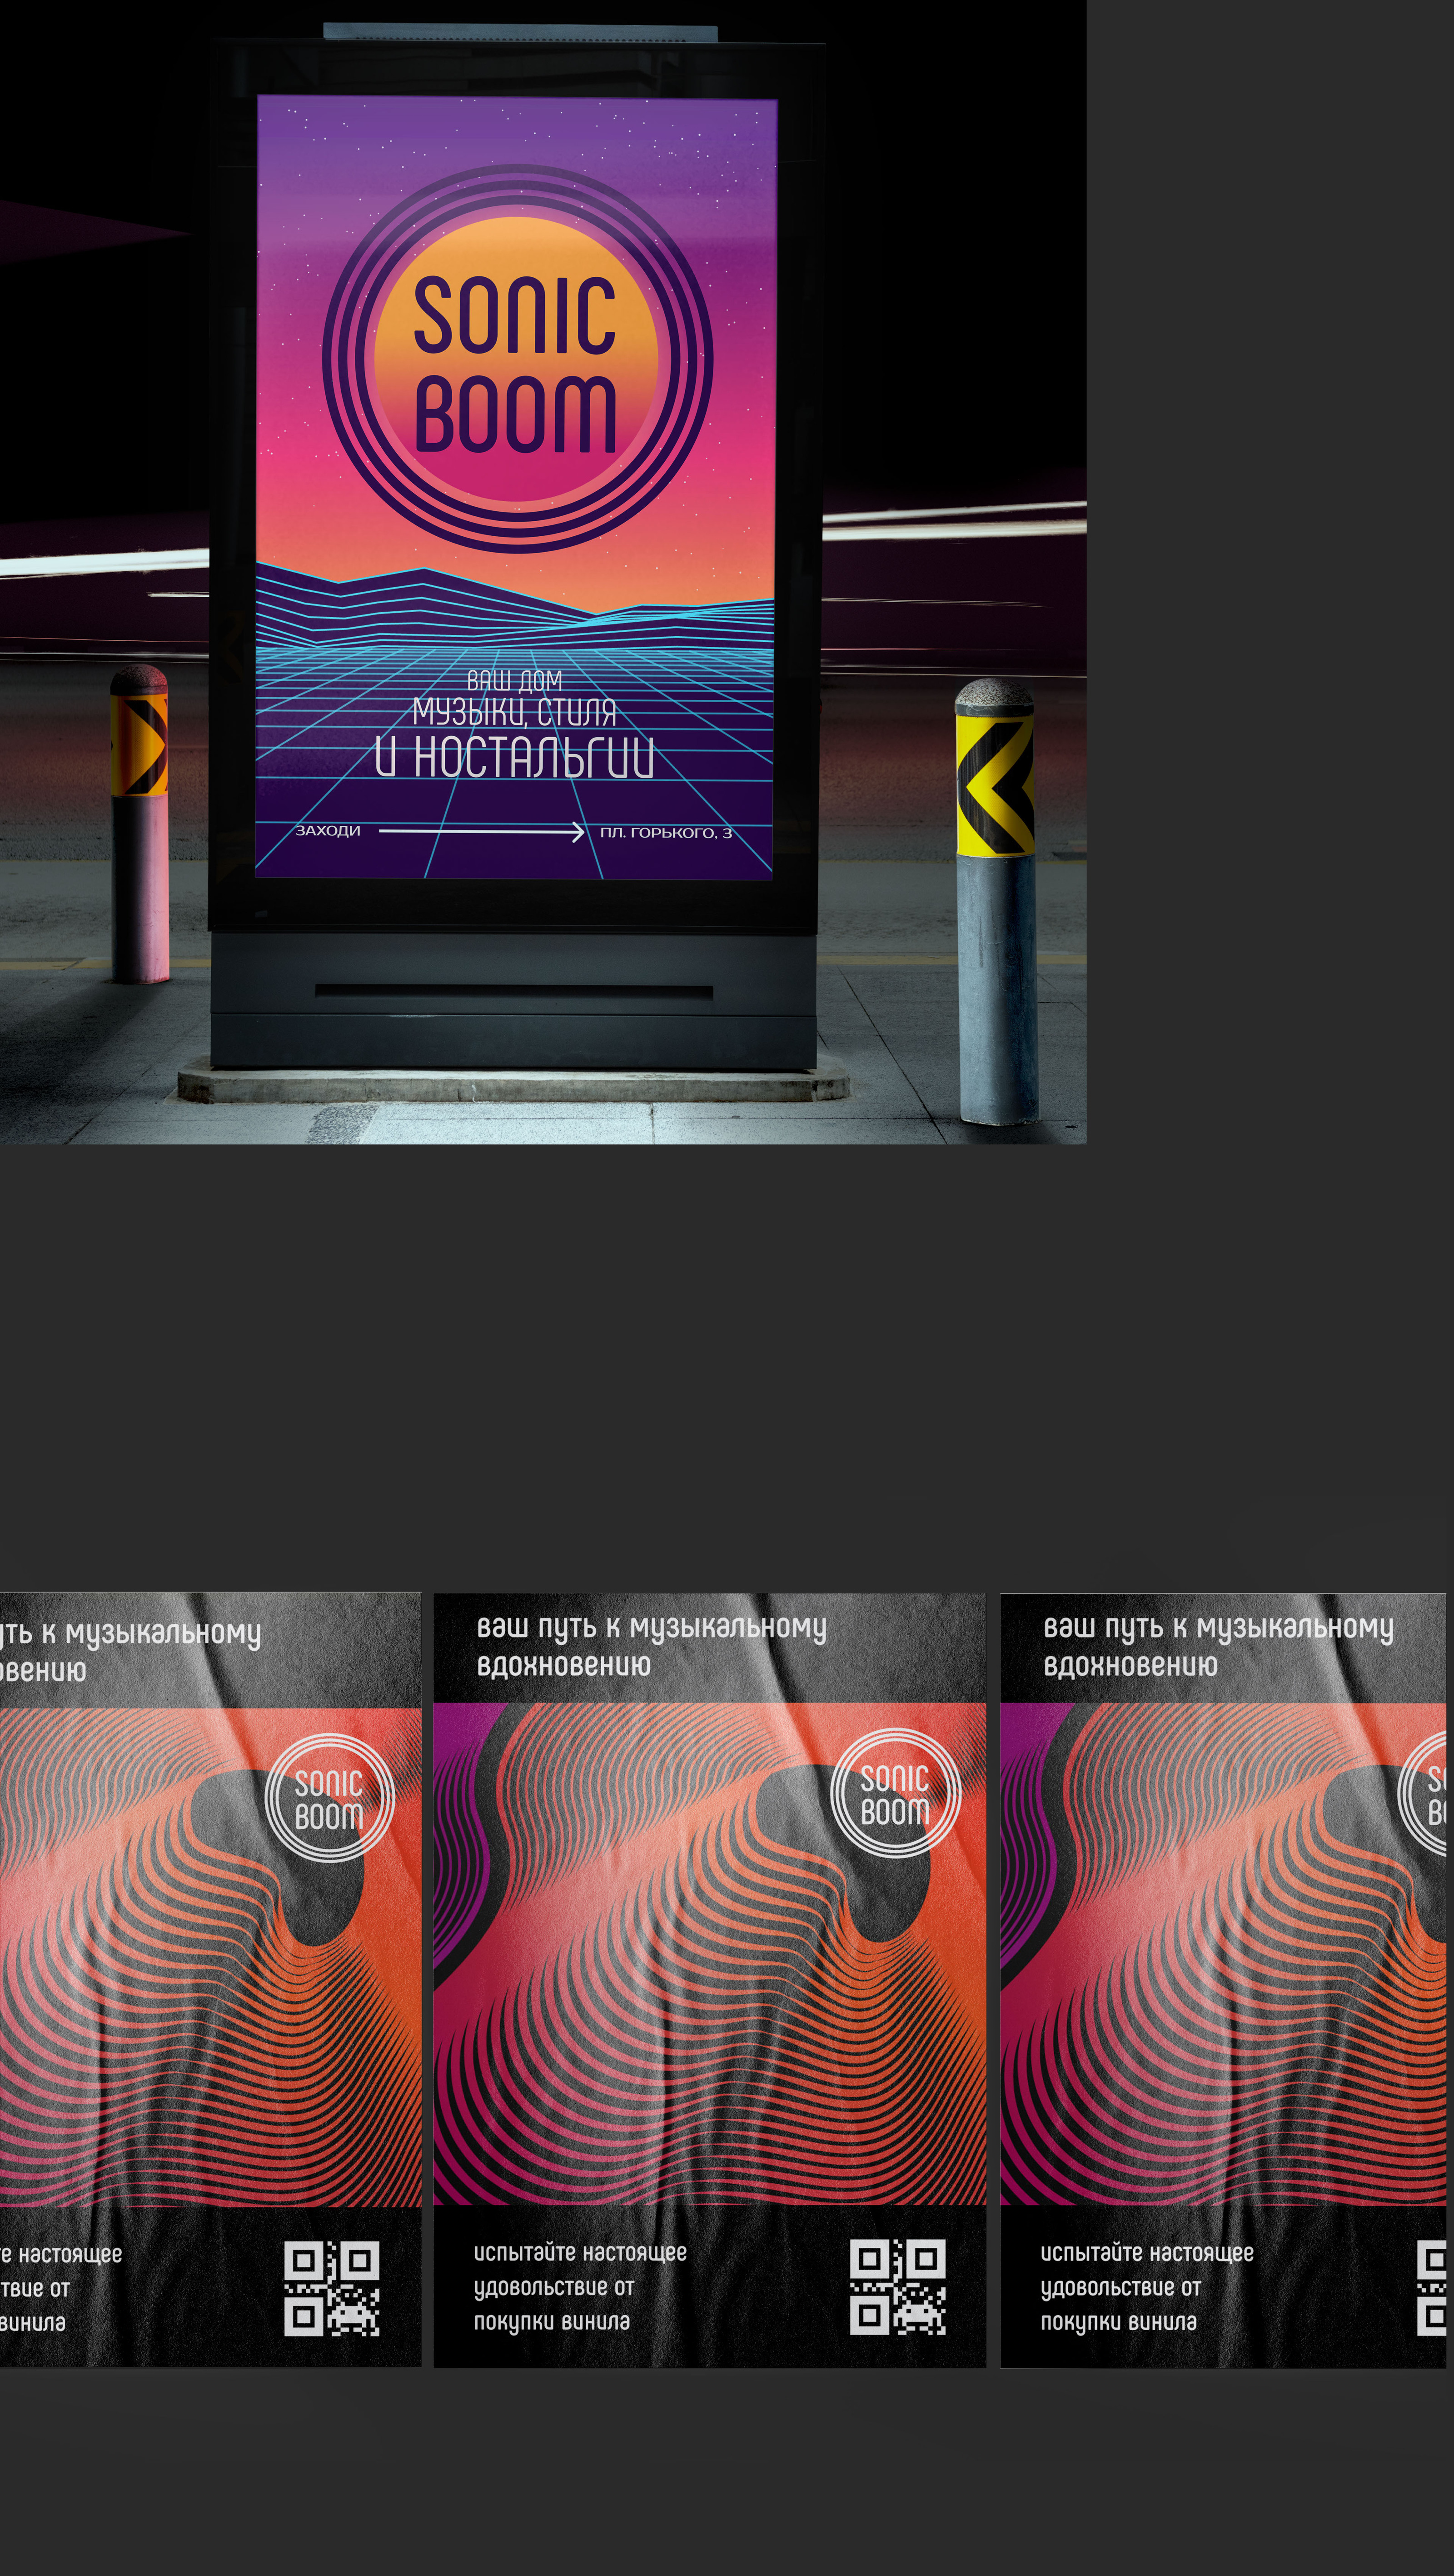Viewport: 1454px width, 2576px height.
Task: Click the 'ЗАХОДИ' text on the billboard
Action: pos(327,831)
